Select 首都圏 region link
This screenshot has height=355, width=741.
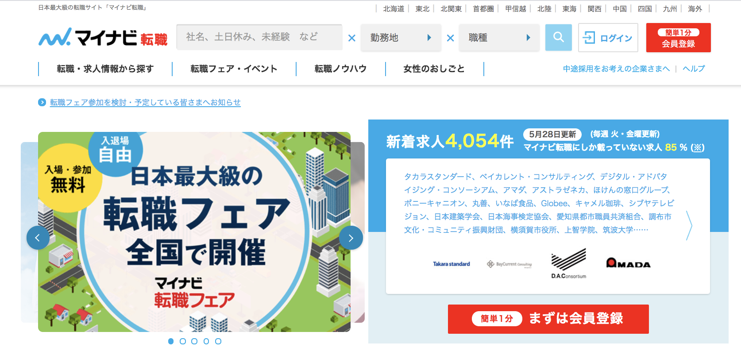[483, 9]
